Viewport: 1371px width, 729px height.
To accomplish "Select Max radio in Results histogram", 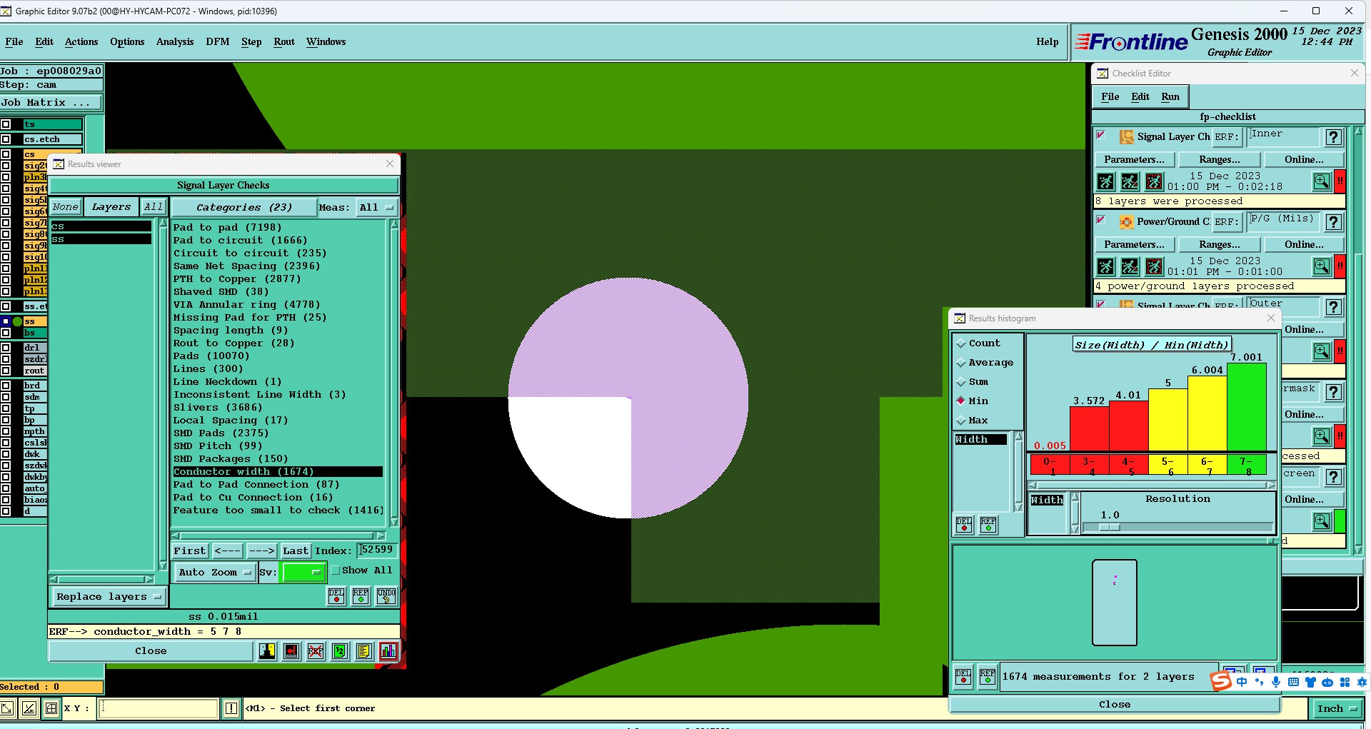I will 961,421.
